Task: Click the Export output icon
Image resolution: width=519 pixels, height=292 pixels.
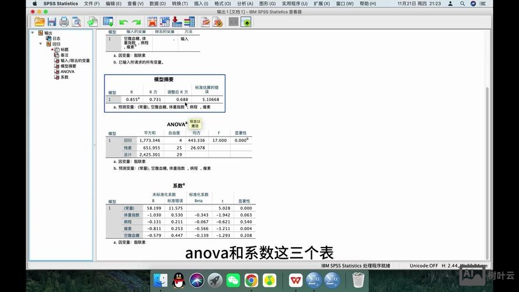Action: click(x=92, y=22)
